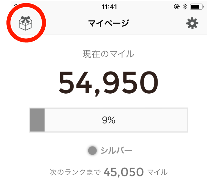
Task: Open the gift box rewards icon
Action: [x=25, y=23]
